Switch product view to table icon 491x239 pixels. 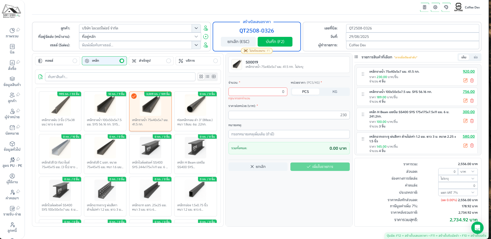214,77
